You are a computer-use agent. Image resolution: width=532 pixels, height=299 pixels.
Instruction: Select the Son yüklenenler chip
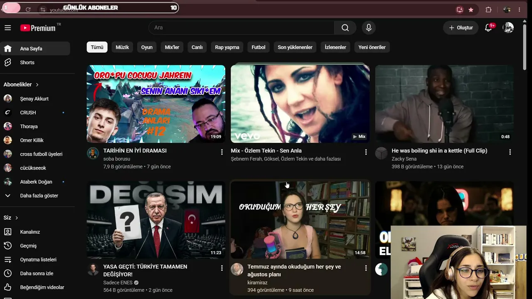295,47
